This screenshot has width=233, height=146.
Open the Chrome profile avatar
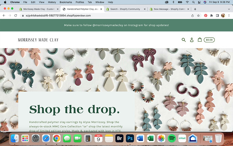(x=223, y=16)
